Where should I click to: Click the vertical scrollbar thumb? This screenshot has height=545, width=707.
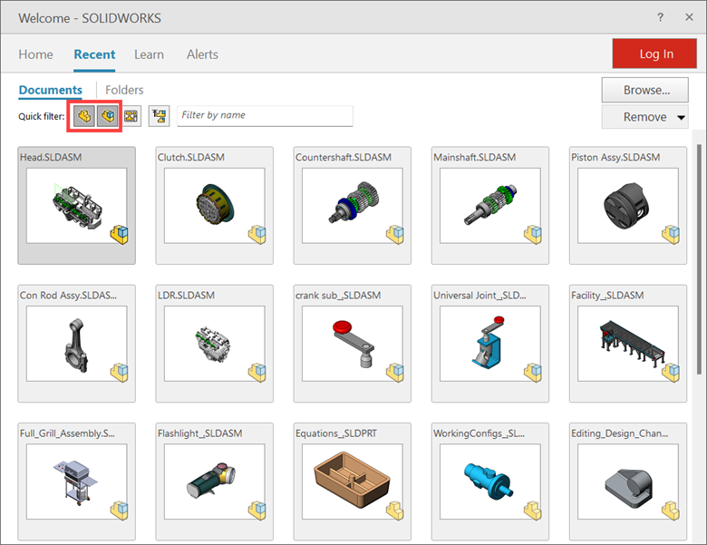pyautogui.click(x=700, y=258)
